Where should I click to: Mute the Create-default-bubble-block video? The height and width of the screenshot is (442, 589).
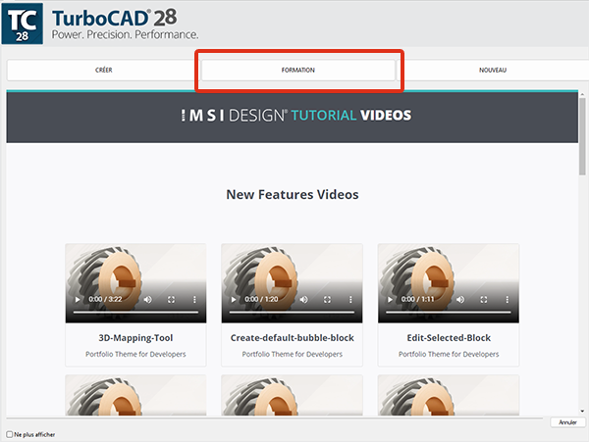[304, 299]
